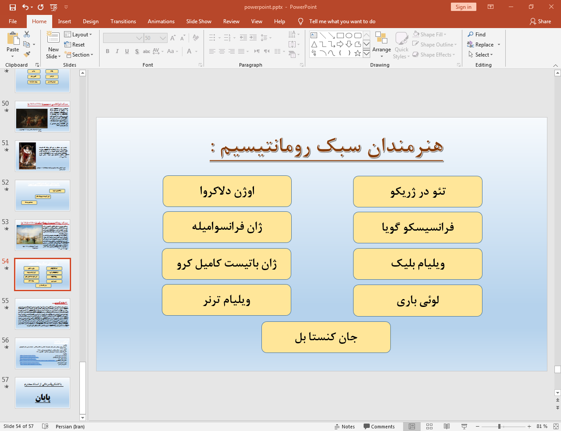This screenshot has width=561, height=431.
Task: Toggle Strikethrough formatting
Action: 147,51
